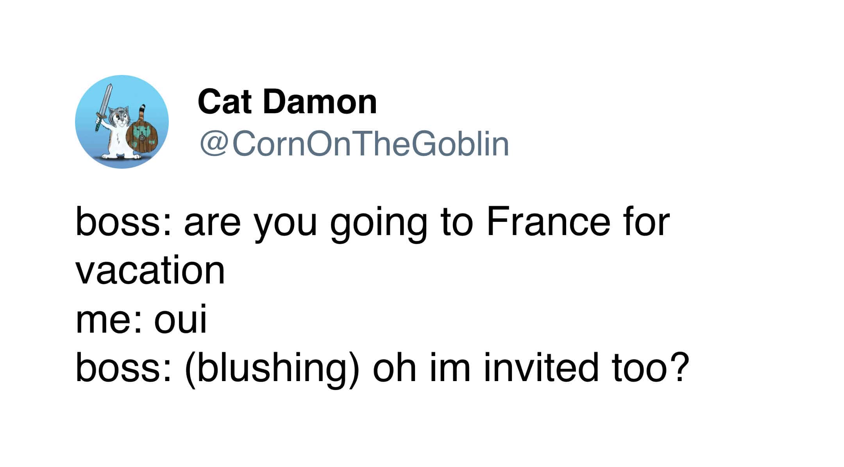
Task: Open the Cat Damon display name
Action: 287,102
